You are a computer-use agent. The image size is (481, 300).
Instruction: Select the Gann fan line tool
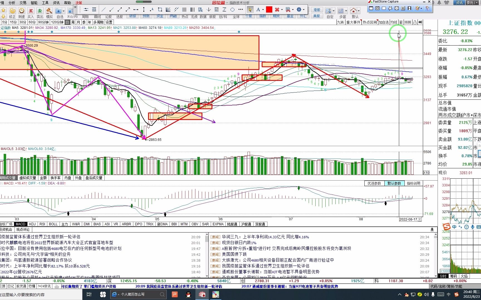(168, 10)
